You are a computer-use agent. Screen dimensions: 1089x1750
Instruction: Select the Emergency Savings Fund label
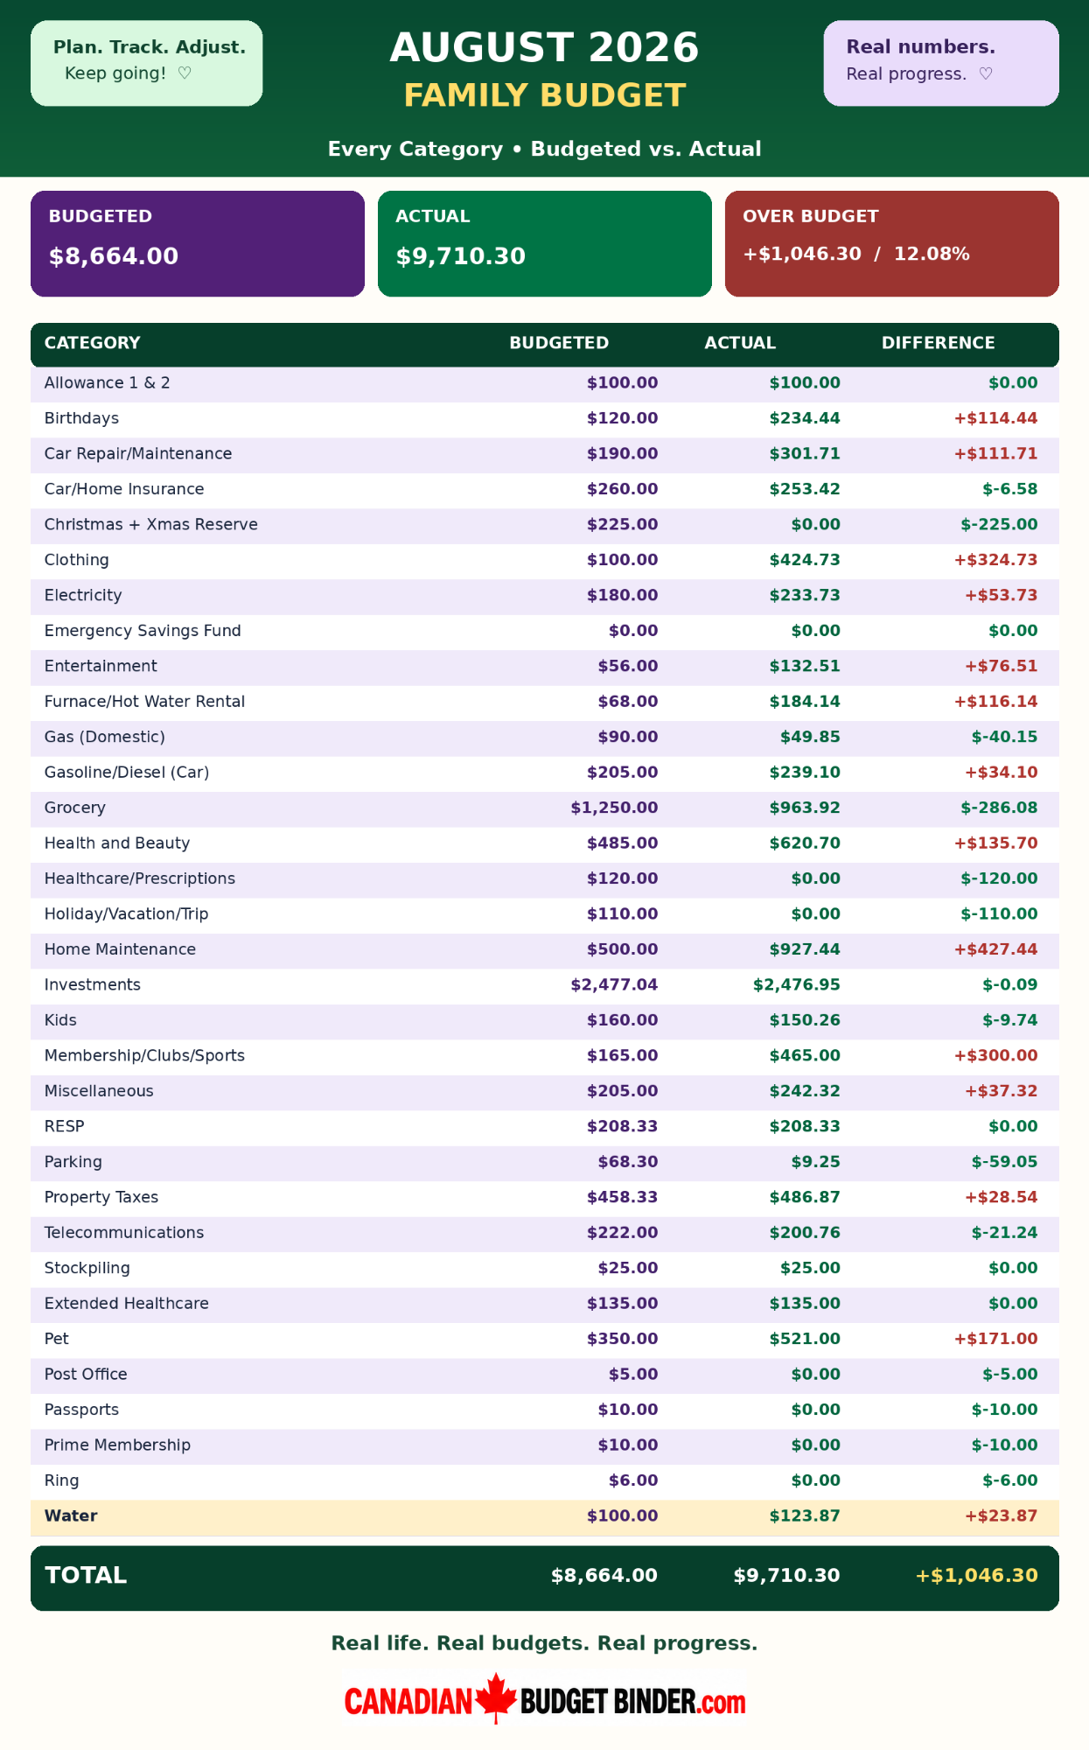pyautogui.click(x=143, y=631)
